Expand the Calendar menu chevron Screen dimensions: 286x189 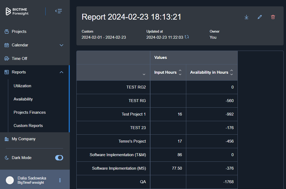pos(62,45)
